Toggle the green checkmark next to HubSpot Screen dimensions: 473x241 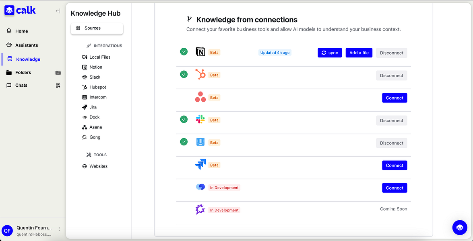[x=184, y=74]
